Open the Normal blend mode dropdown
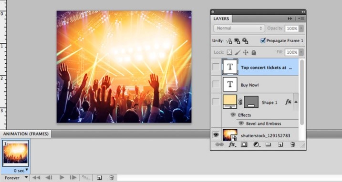342x182 pixels. click(x=239, y=28)
